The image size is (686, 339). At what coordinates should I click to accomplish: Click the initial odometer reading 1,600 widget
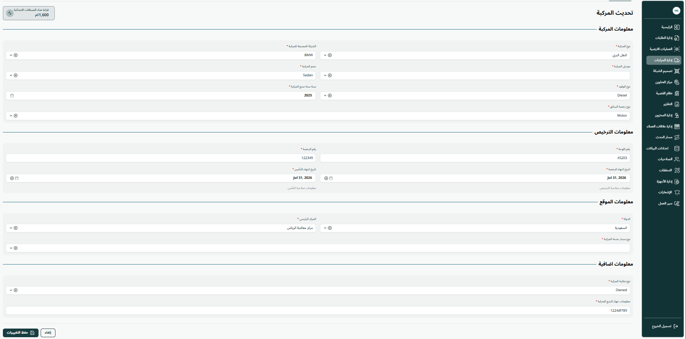pyautogui.click(x=29, y=13)
